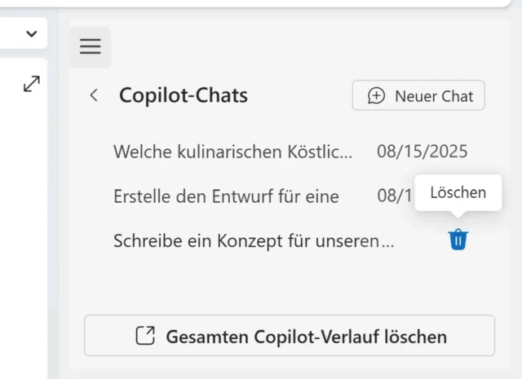Click the chat-plus icon in Neuer Chat
522x379 pixels.
[376, 95]
